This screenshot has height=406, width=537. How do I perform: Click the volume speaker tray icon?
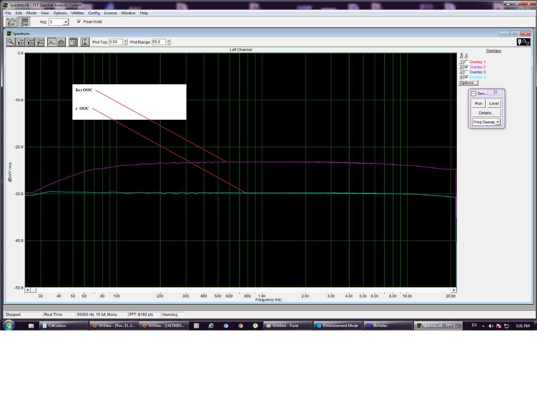tap(491, 326)
